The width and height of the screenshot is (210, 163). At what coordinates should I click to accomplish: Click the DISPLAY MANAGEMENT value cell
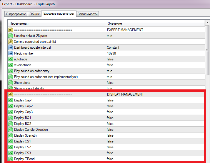[x=155, y=94]
